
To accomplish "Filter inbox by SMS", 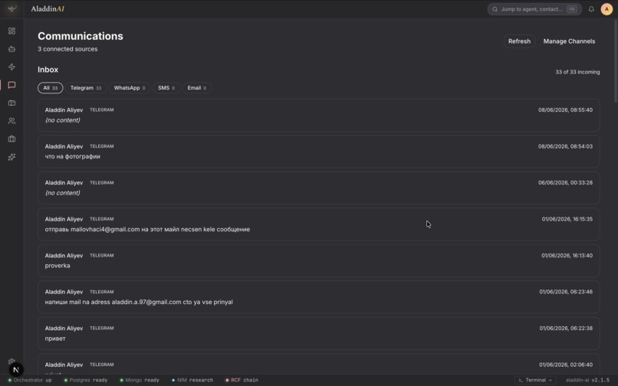I will point(166,88).
